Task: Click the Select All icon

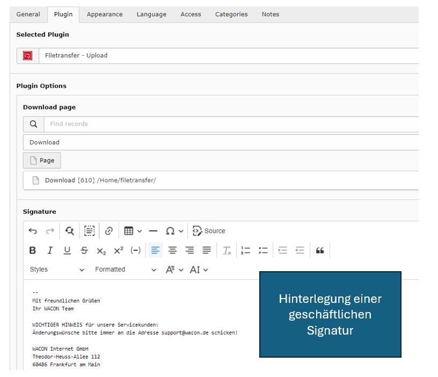Action: pyautogui.click(x=89, y=231)
